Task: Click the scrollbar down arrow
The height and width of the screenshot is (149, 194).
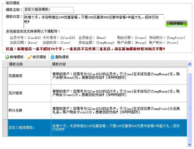Action: pyautogui.click(x=189, y=144)
